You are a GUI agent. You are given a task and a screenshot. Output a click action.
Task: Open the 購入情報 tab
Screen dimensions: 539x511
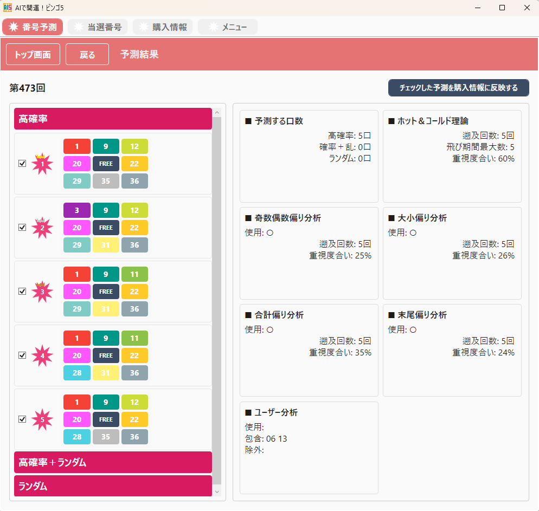click(x=163, y=27)
